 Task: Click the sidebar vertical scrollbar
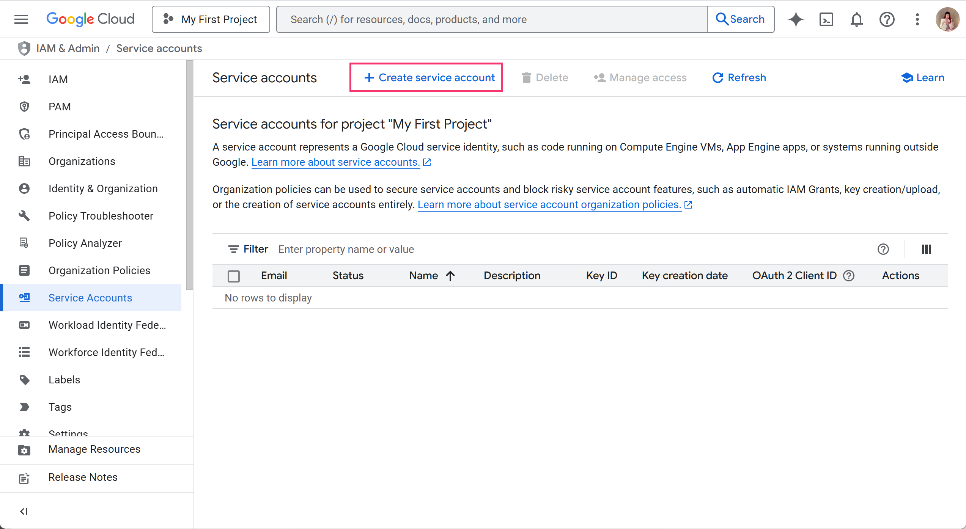pyautogui.click(x=189, y=175)
